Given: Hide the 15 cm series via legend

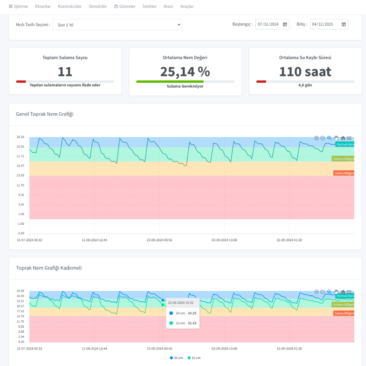Looking at the screenshot, I should pyautogui.click(x=193, y=358).
